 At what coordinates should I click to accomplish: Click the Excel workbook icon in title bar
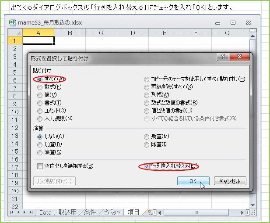point(12,23)
